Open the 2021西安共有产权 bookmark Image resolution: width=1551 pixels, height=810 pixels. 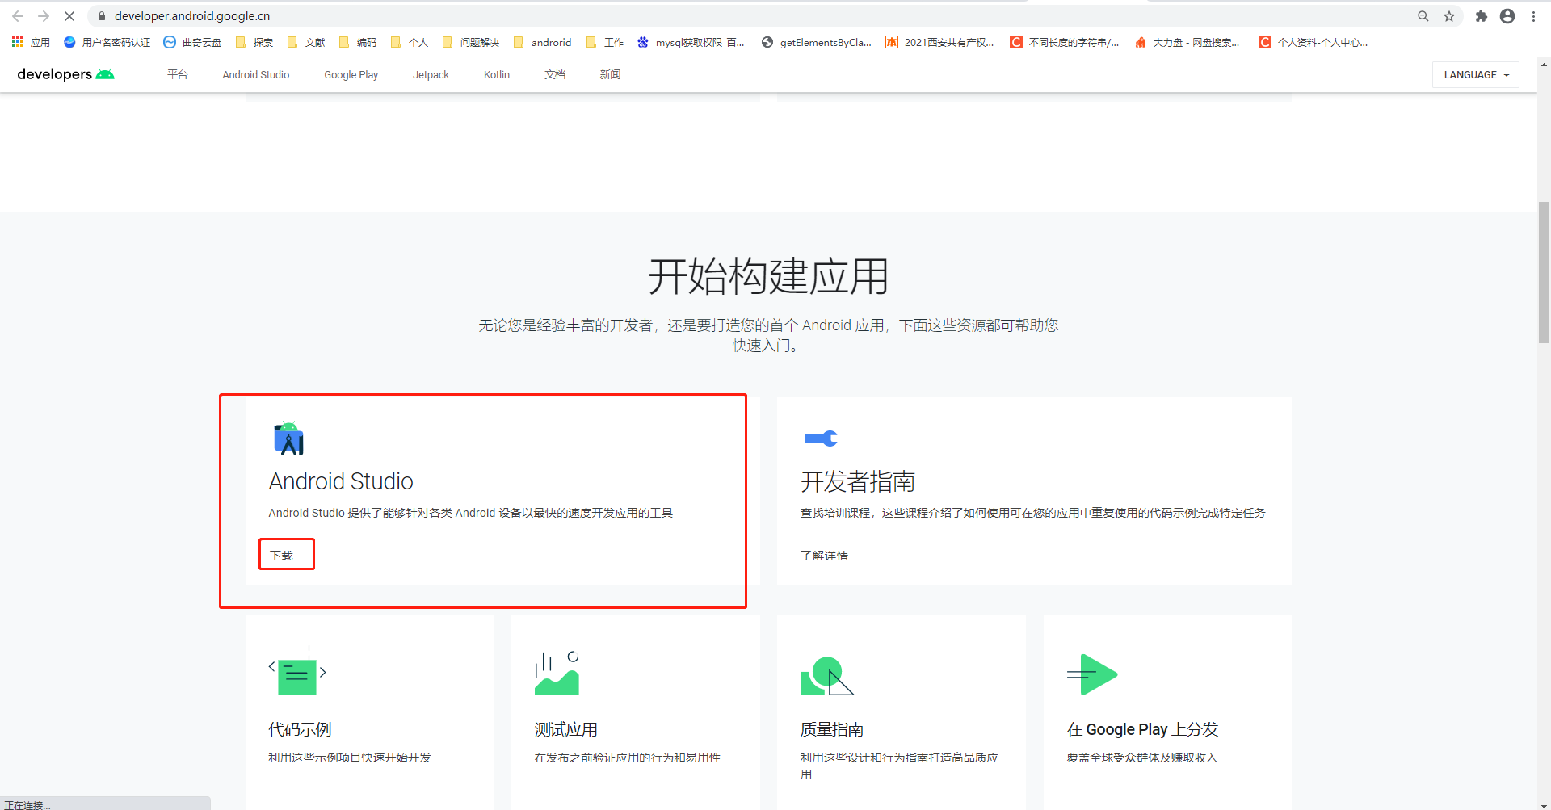click(940, 42)
